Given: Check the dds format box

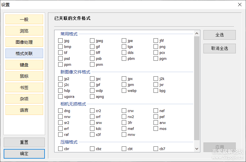Looking at the screenshot, I should pos(124,52).
